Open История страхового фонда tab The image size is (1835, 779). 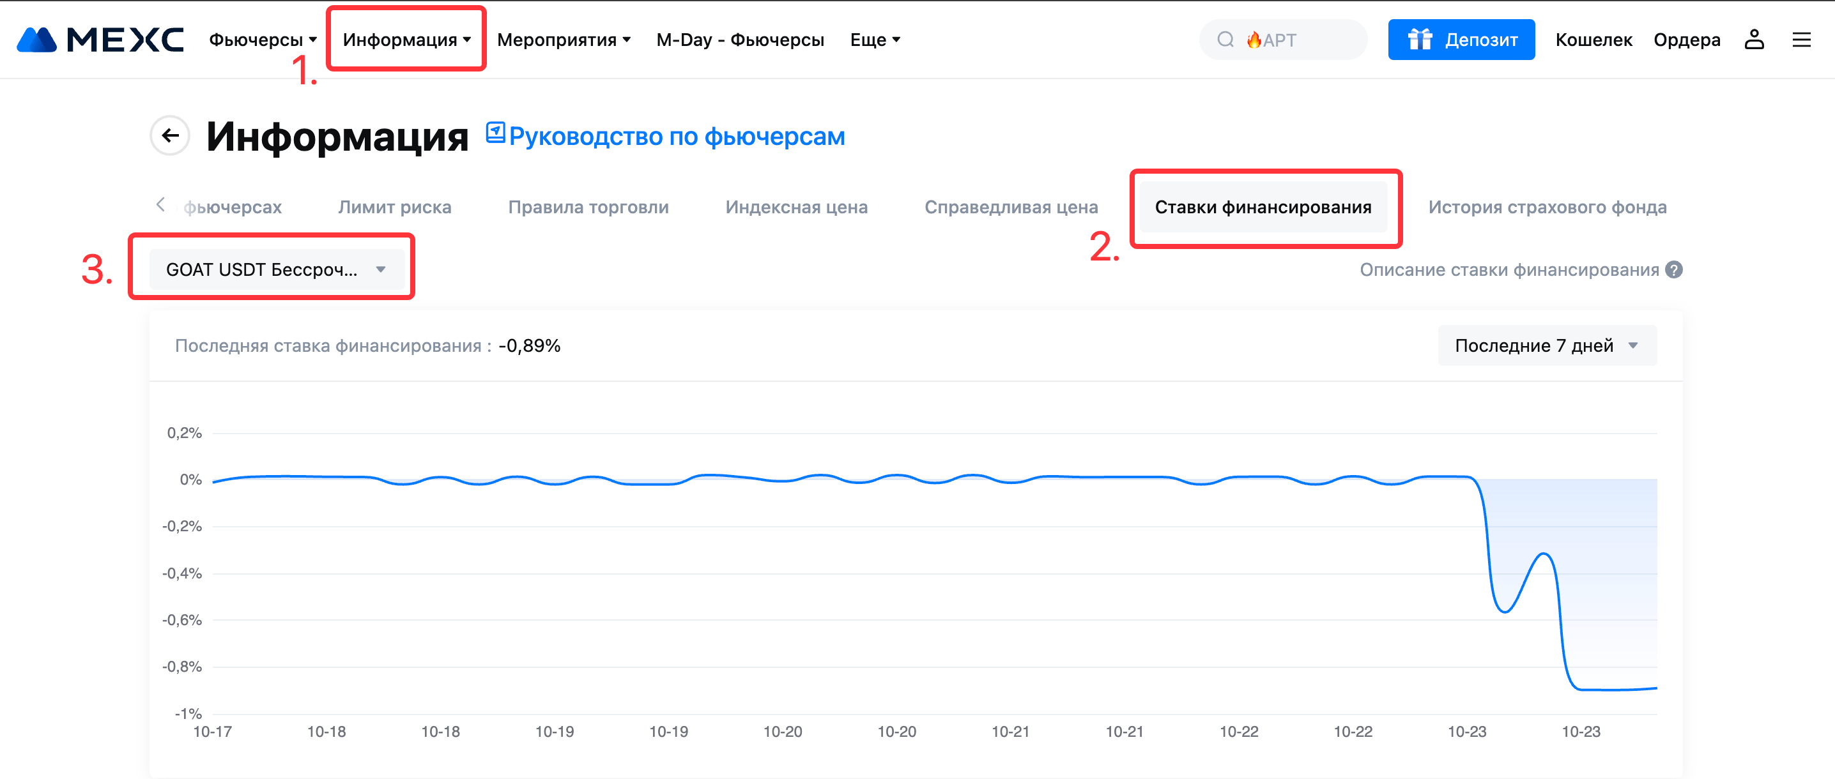1546,208
